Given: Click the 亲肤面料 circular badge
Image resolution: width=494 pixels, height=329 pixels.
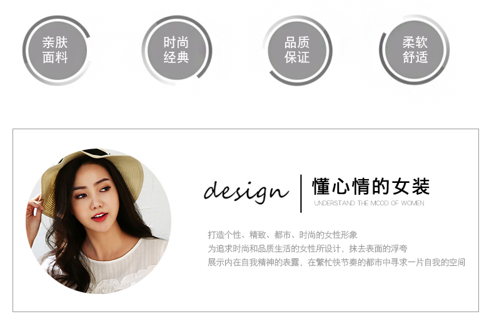Looking at the screenshot, I should (57, 51).
